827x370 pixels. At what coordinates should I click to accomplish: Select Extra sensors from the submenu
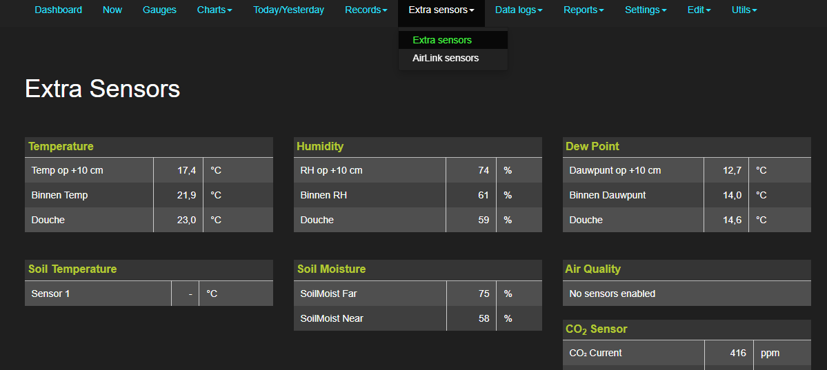tap(442, 40)
